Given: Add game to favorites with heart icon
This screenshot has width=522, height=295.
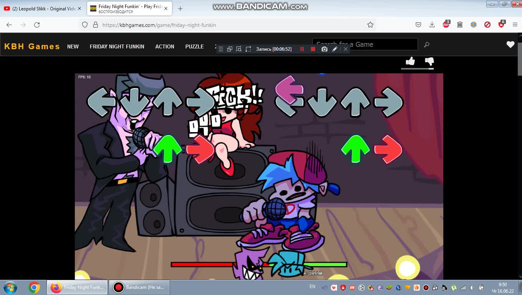Looking at the screenshot, I should [510, 45].
